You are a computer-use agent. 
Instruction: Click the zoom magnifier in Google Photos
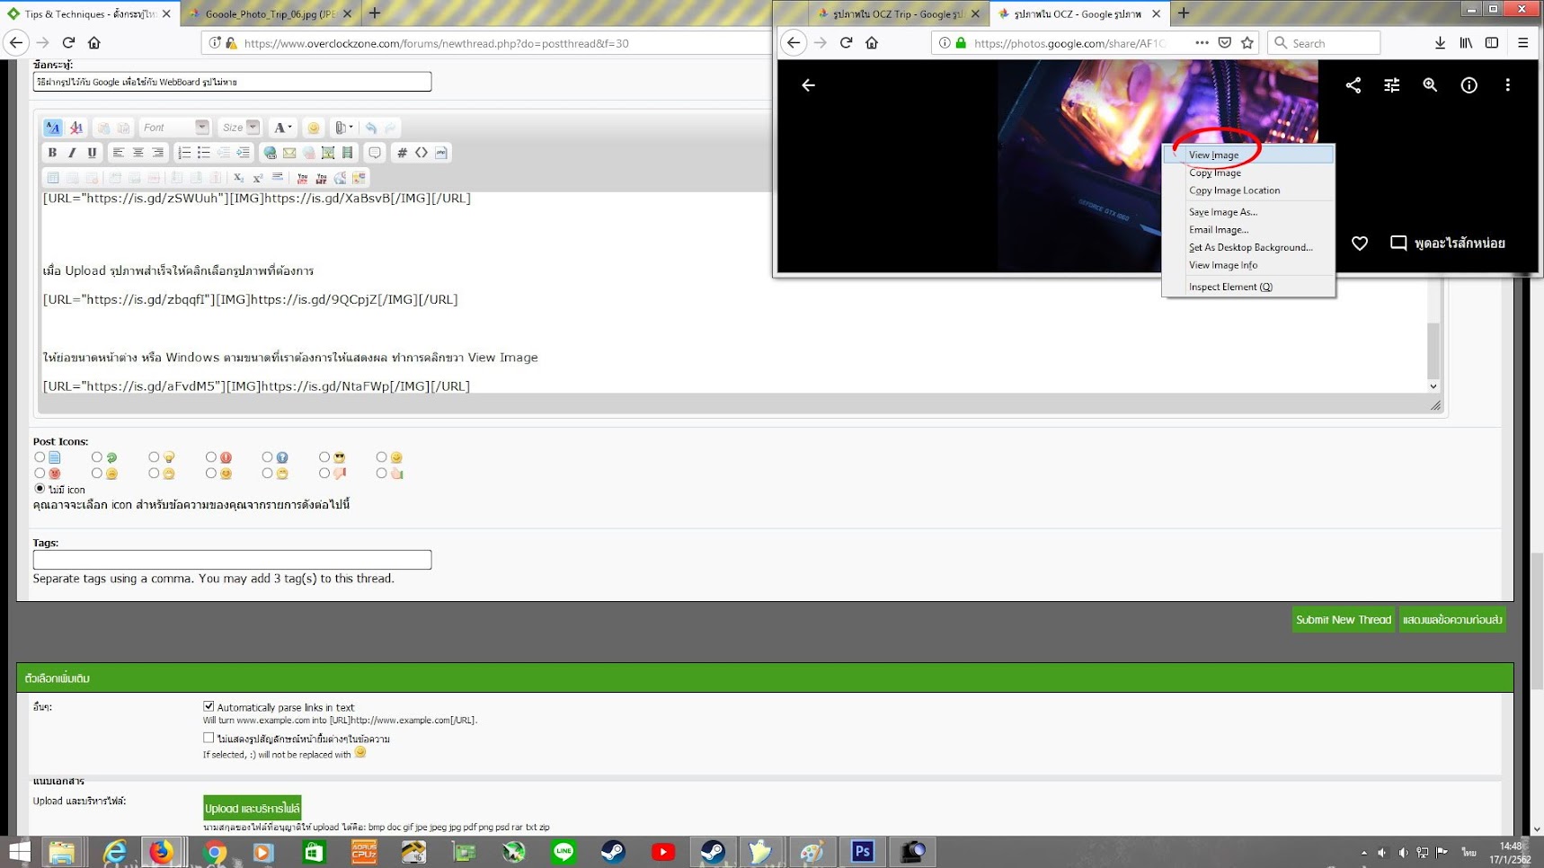1430,85
